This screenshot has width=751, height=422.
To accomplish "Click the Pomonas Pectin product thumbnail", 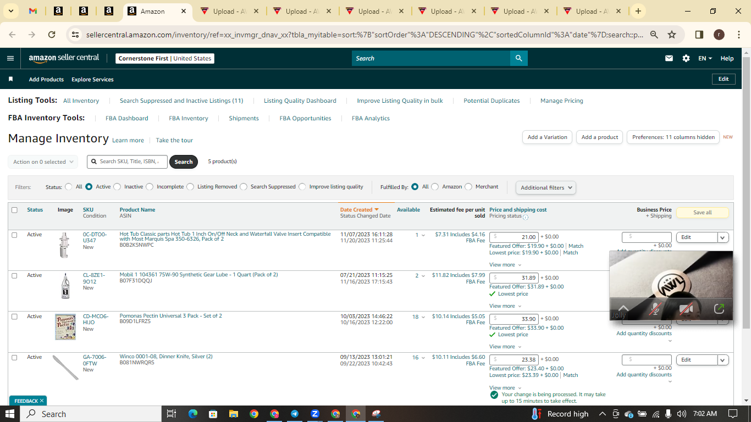I will tap(65, 327).
